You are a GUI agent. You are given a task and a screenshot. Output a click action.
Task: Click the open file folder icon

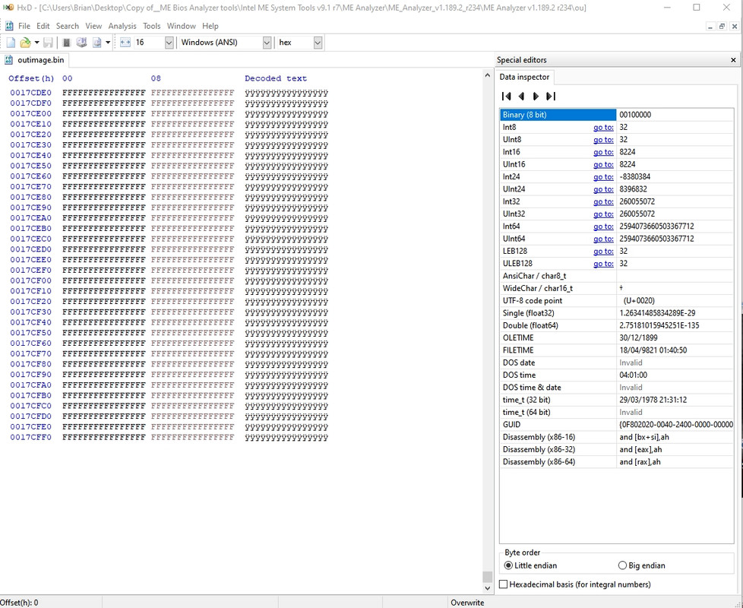[25, 43]
